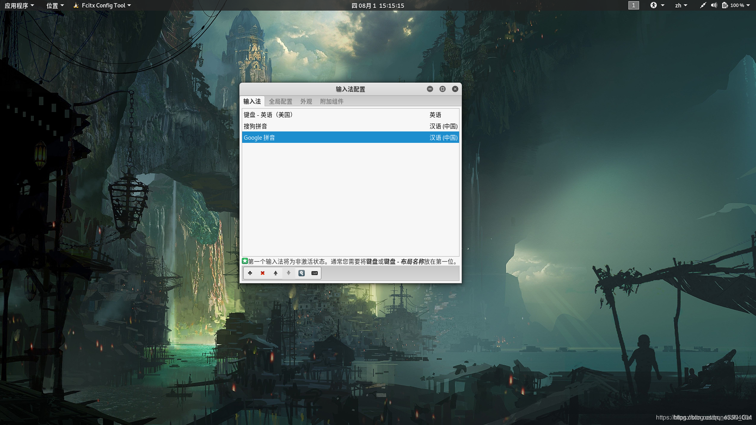
Task: Switch to 输入法 tab
Action: 252,102
